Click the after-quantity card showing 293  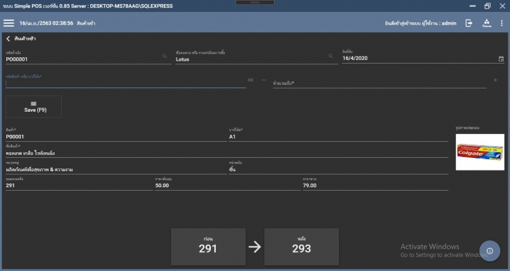pos(301,247)
